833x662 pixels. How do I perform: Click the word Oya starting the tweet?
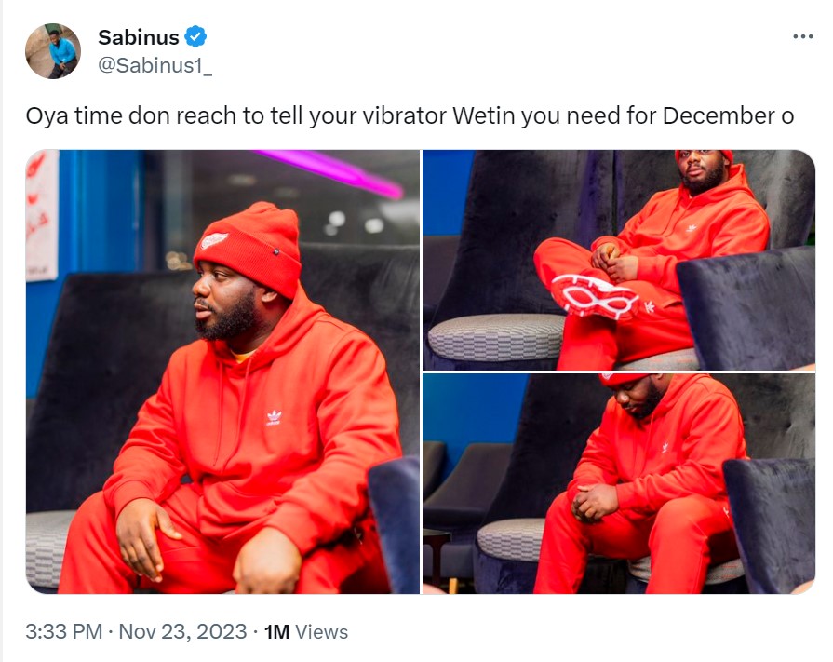47,116
